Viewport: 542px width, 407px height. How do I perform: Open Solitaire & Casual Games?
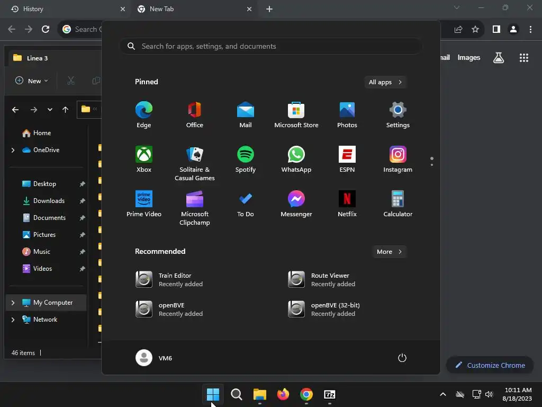coord(195,163)
